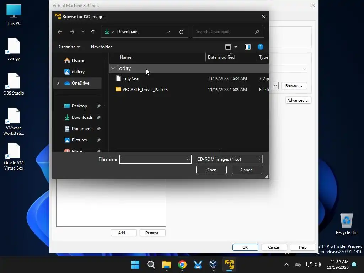Open the taskbar clock and calendar
Screen dimensions: 364x273
338,264
